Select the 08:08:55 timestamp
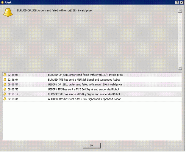The height and width of the screenshot is (152, 186). [x=13, y=90]
